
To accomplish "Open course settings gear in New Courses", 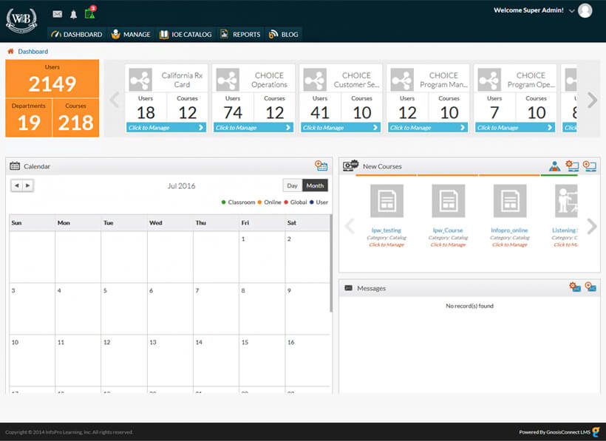I will (572, 166).
